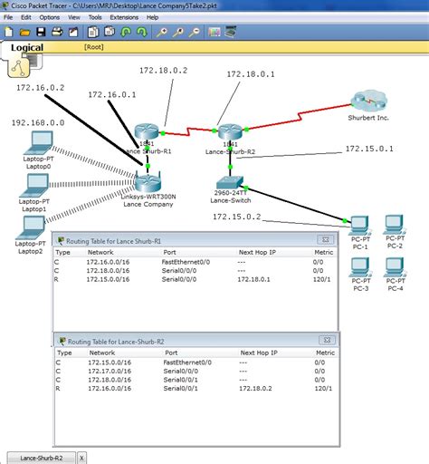
Task: Click the 172.15.0.2 note label
Action: pyautogui.click(x=237, y=217)
